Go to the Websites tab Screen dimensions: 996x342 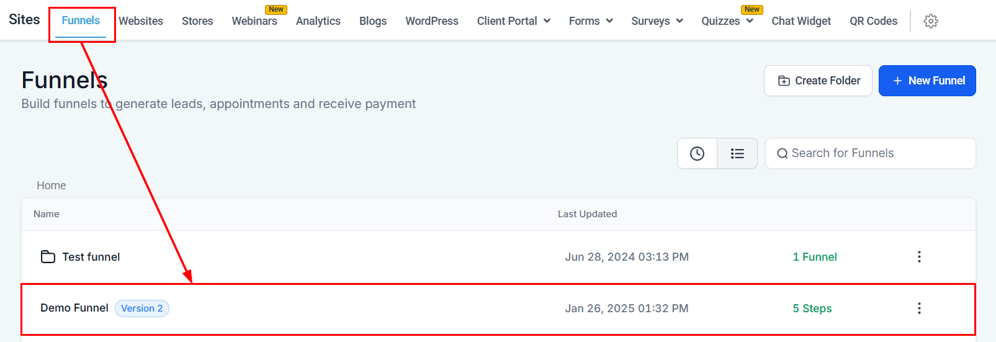tap(141, 21)
